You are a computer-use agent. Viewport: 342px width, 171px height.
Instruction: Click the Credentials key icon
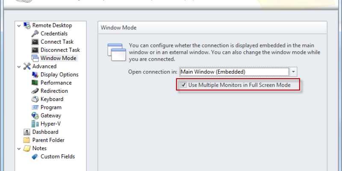pos(35,34)
